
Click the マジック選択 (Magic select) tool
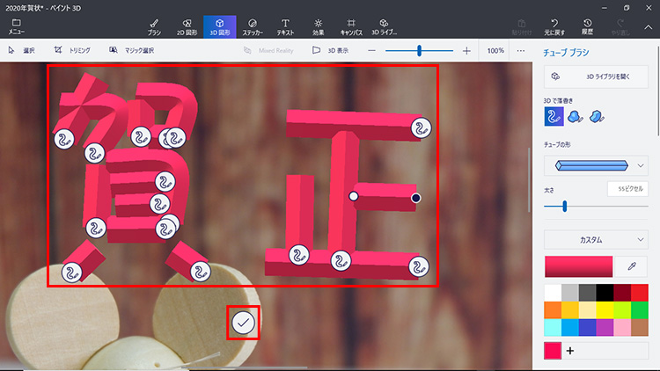pyautogui.click(x=132, y=51)
